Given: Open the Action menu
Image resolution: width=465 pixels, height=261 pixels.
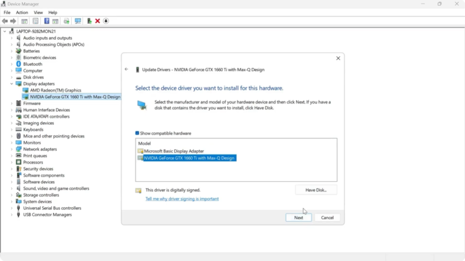Looking at the screenshot, I should pos(22,12).
